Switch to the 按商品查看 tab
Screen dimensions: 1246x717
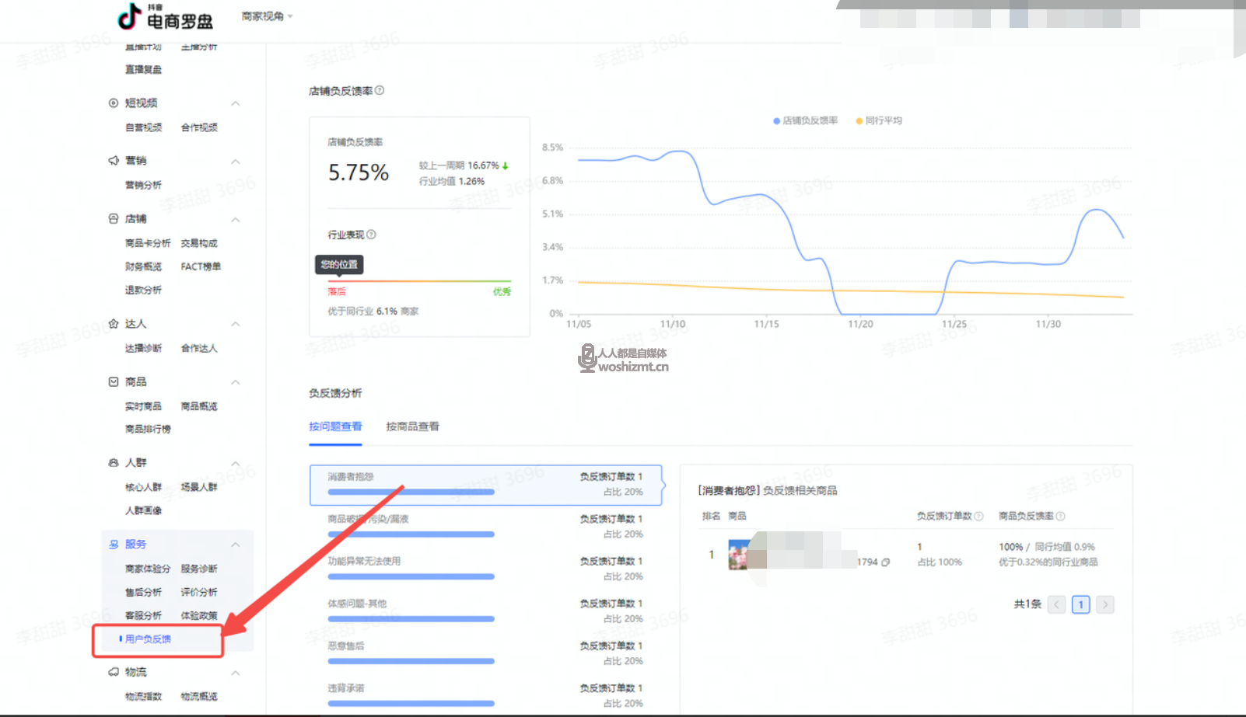point(412,426)
